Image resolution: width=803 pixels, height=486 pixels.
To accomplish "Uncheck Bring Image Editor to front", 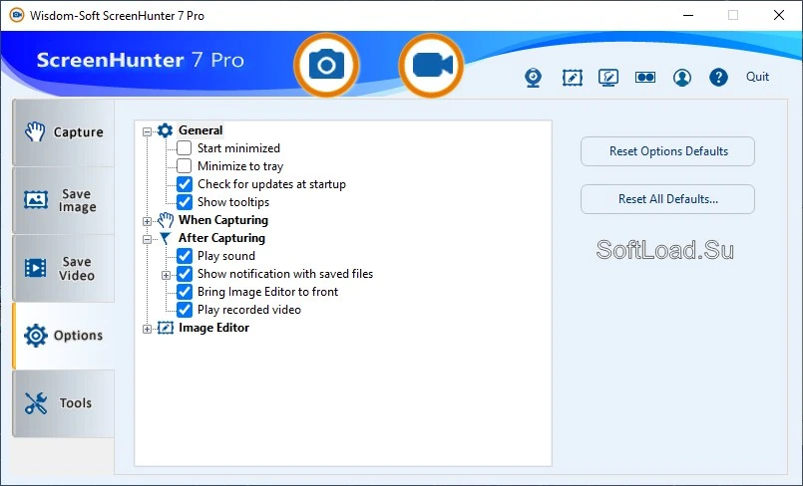I will pyautogui.click(x=185, y=292).
